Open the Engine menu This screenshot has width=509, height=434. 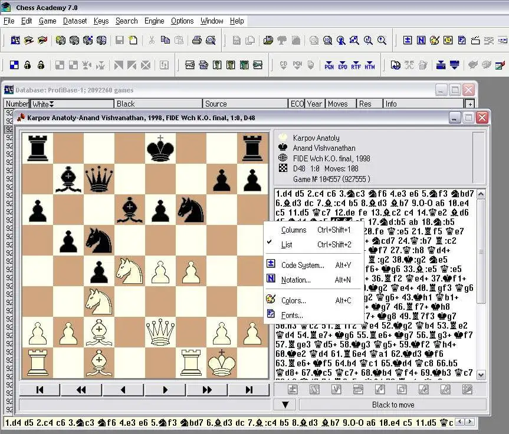coord(154,21)
